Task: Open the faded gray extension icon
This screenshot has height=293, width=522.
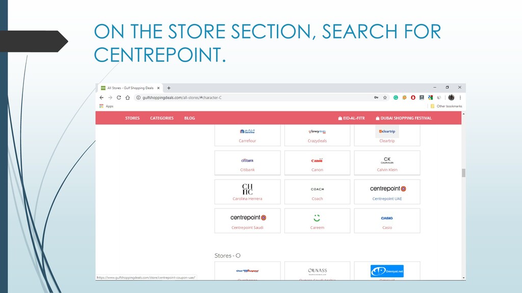Action: 439,98
